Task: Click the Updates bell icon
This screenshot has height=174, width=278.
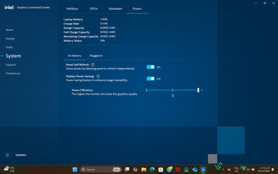Action: [7, 155]
